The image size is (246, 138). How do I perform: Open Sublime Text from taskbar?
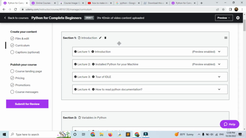pyautogui.click(x=128, y=135)
